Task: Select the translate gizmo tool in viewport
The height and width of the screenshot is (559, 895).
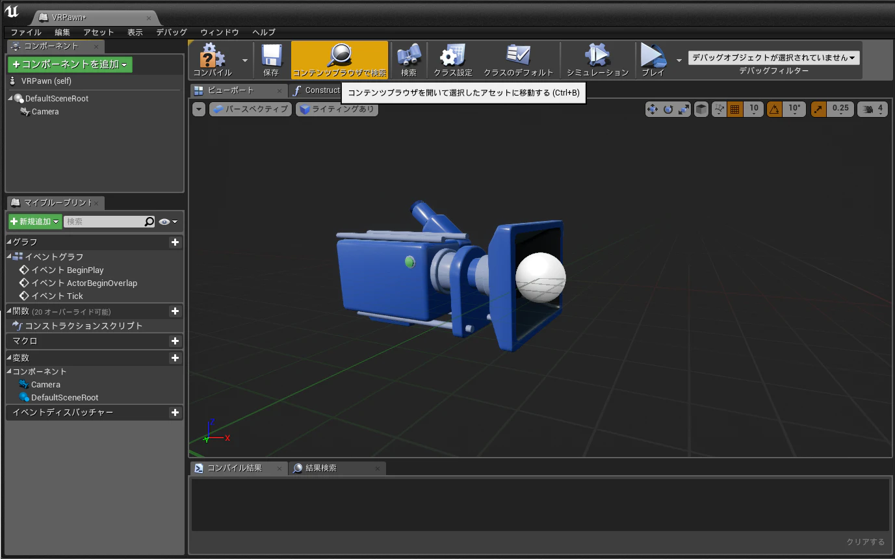Action: 652,109
